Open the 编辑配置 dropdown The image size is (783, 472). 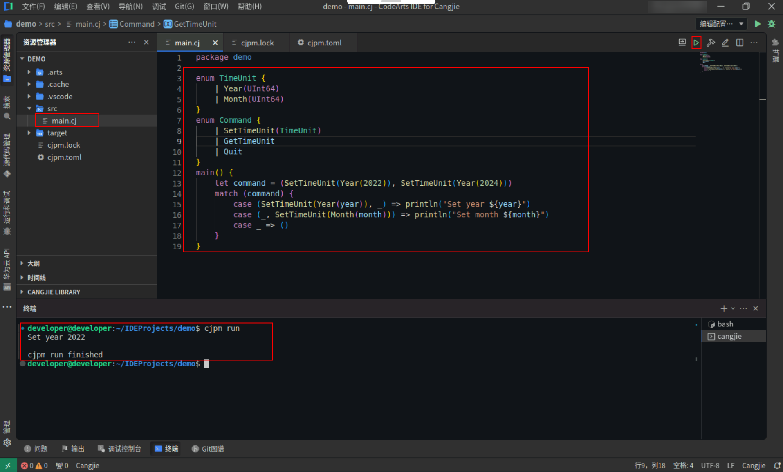pyautogui.click(x=721, y=24)
